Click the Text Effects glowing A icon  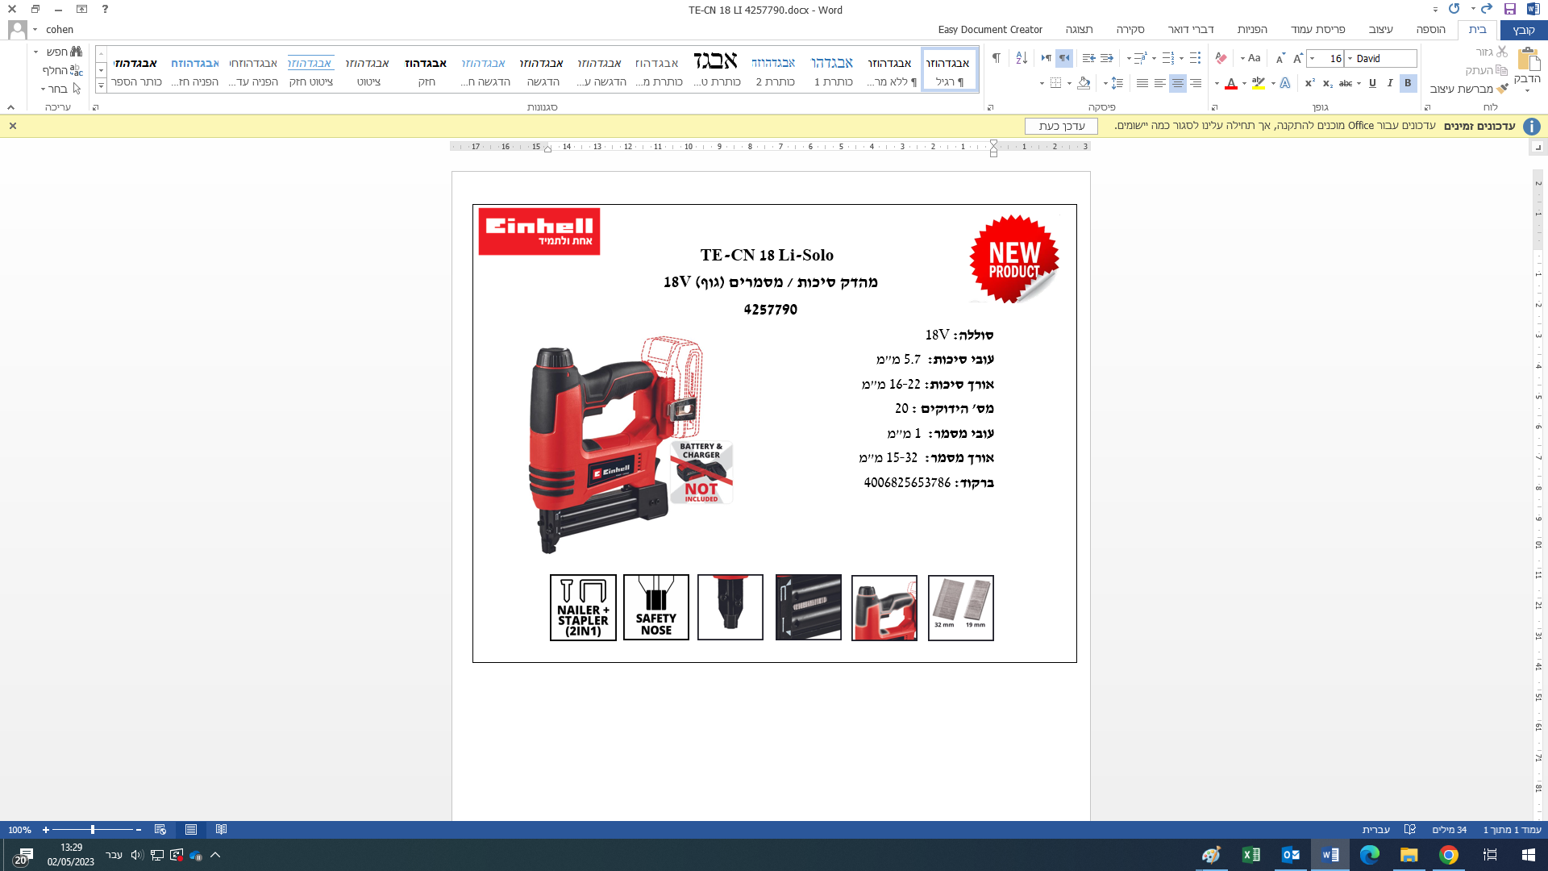coord(1285,83)
